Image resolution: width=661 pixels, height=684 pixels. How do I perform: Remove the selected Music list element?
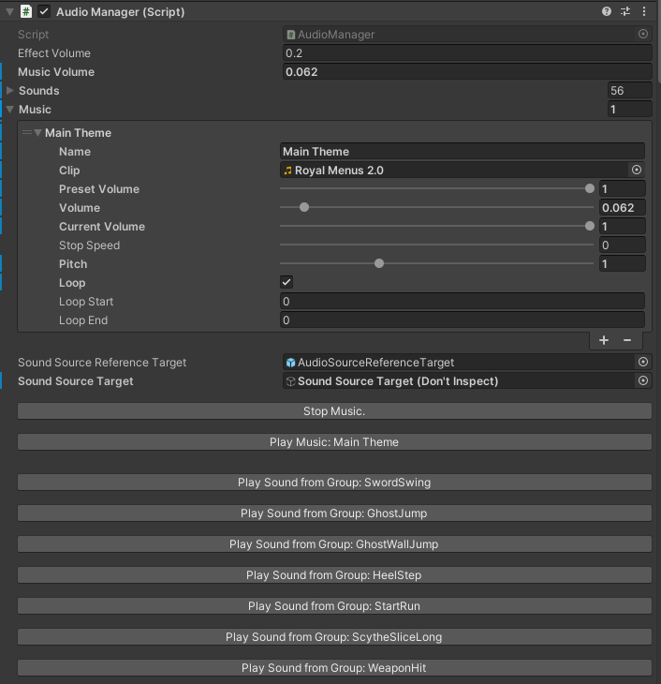(627, 340)
